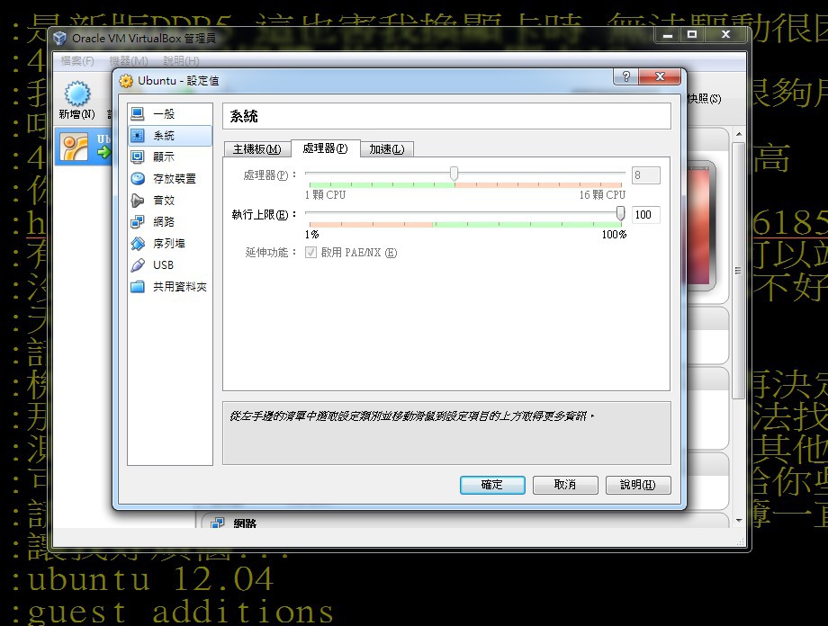Switch to the 加速 (Acceleration) tab
828x626 pixels.
pyautogui.click(x=387, y=149)
